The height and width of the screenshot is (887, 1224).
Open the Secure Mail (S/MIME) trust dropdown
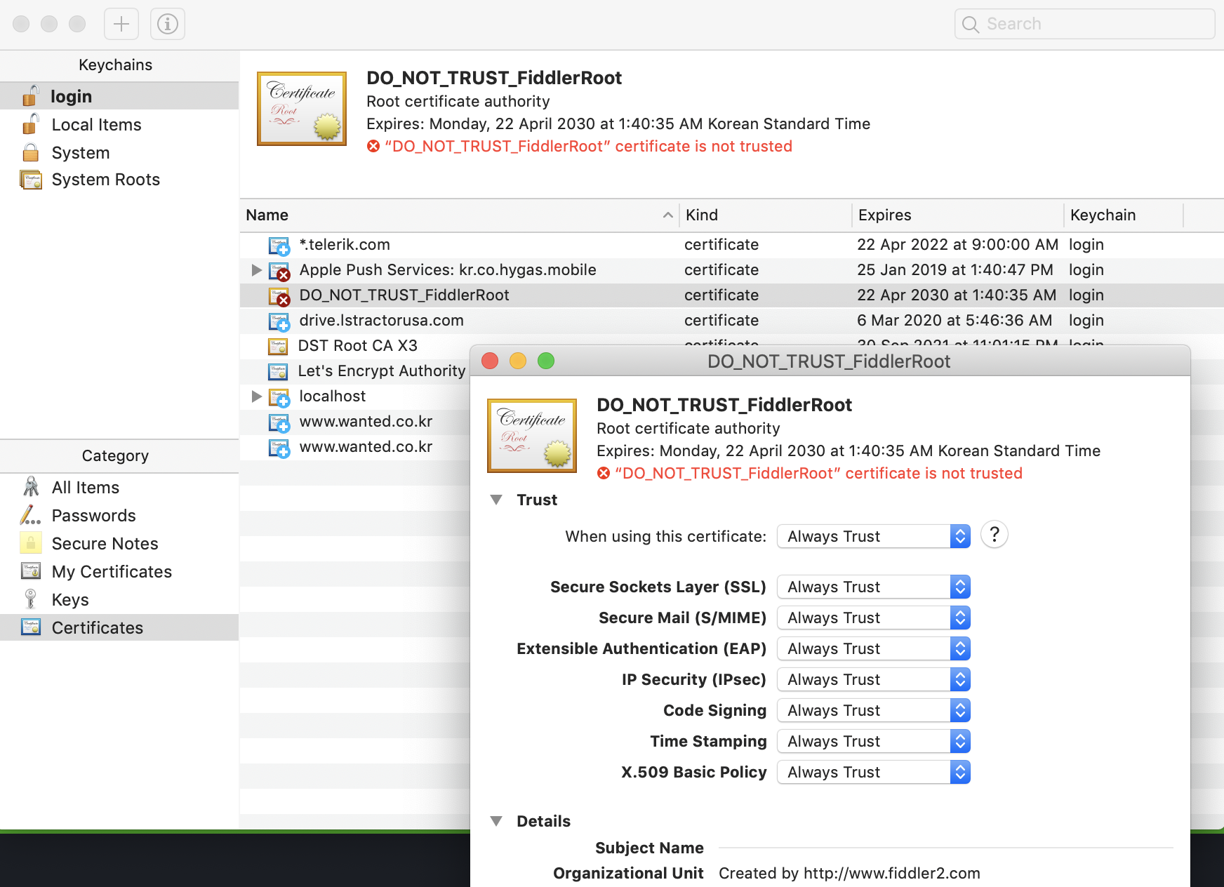click(874, 618)
